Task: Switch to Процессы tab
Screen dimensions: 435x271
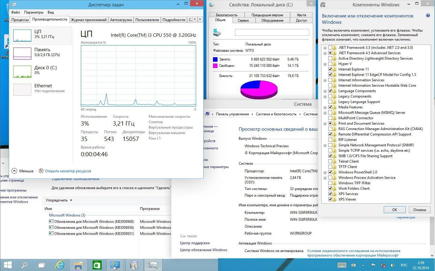Action: (x=20, y=20)
